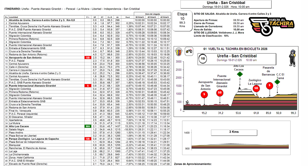Image resolution: width=308 pixels, height=166 pixels.
Task: Click the green mountain marker for C.C El Tamá
Action: click(277, 82)
